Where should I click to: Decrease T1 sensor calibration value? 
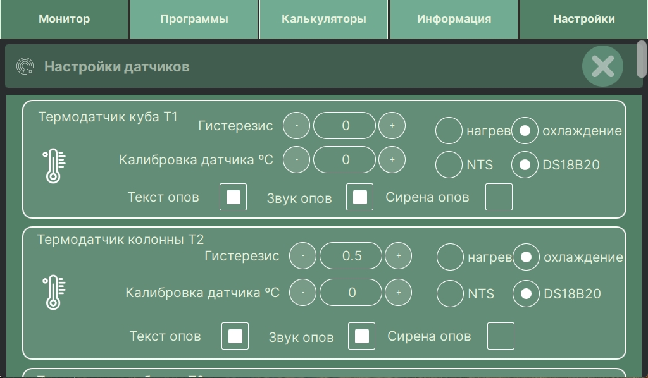pyautogui.click(x=296, y=160)
